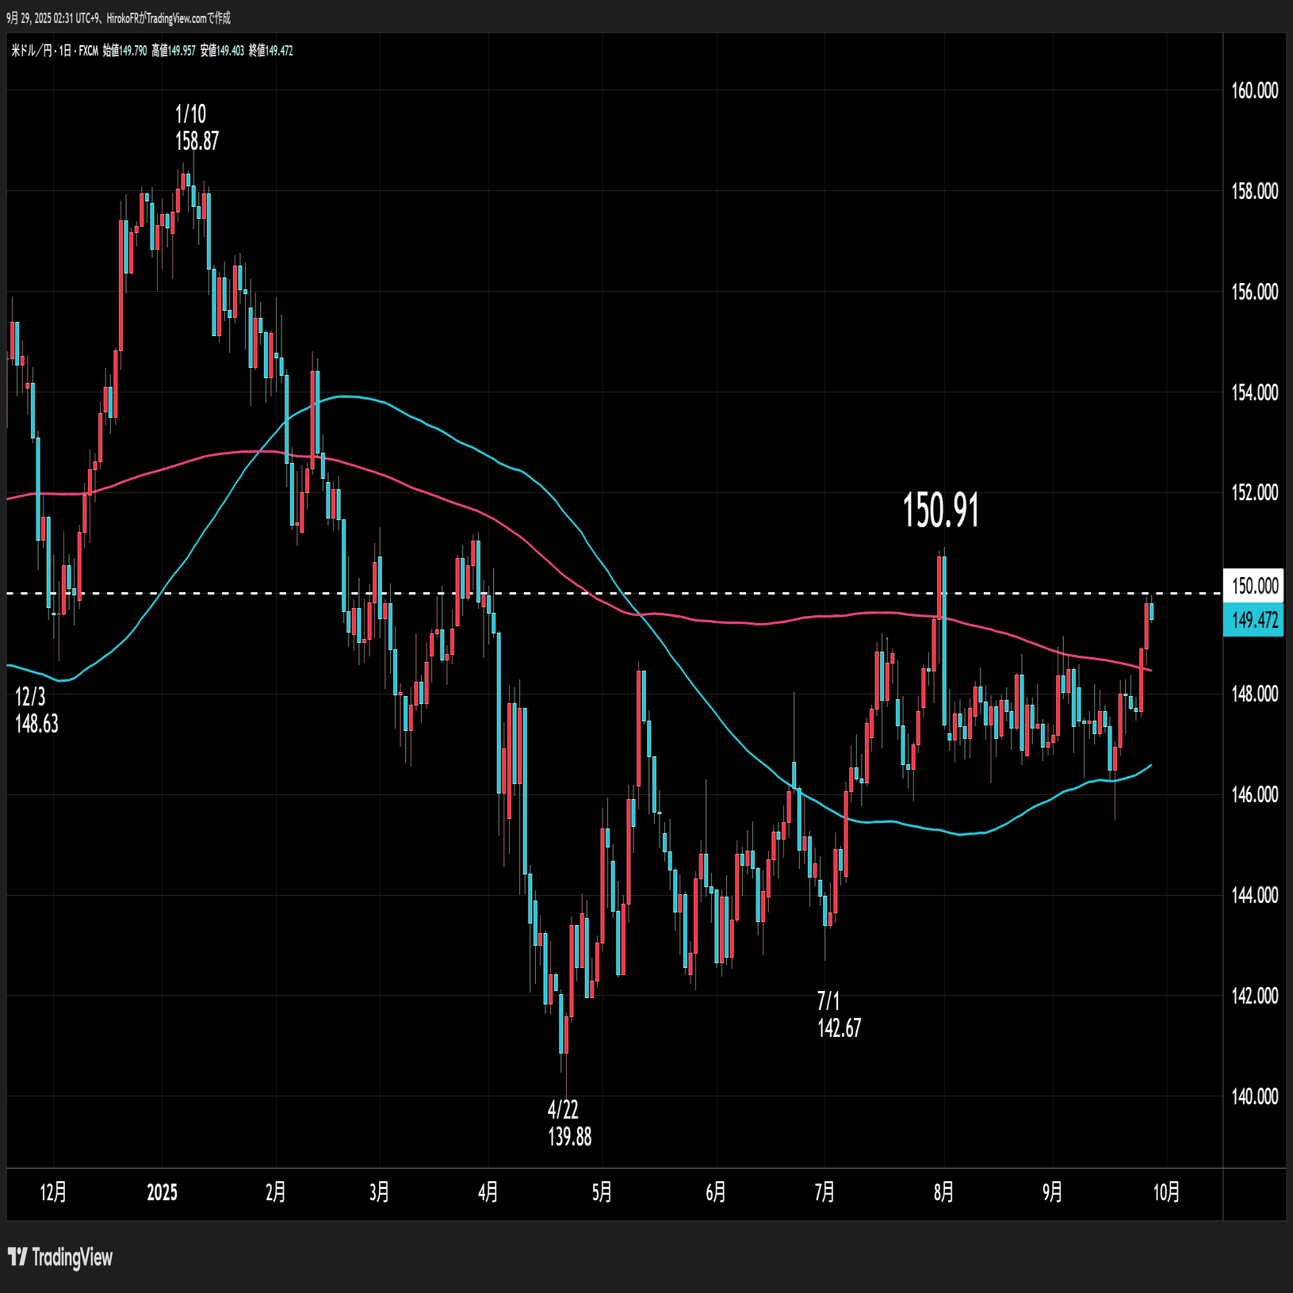
Task: Click the 144.000 price axis label
Action: coord(1255,895)
